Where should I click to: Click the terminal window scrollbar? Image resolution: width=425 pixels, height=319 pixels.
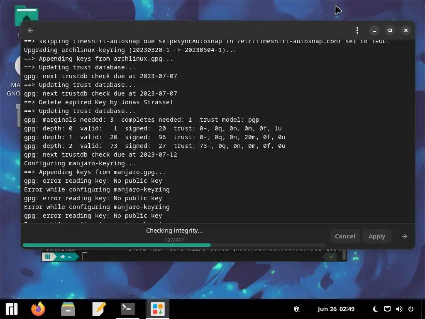(x=344, y=255)
